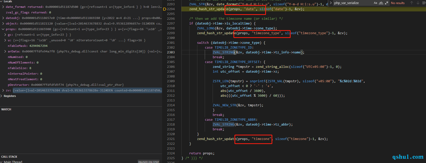Expand the gc child of props
This screenshot has height=163, width=426.
(x=5, y=35)
